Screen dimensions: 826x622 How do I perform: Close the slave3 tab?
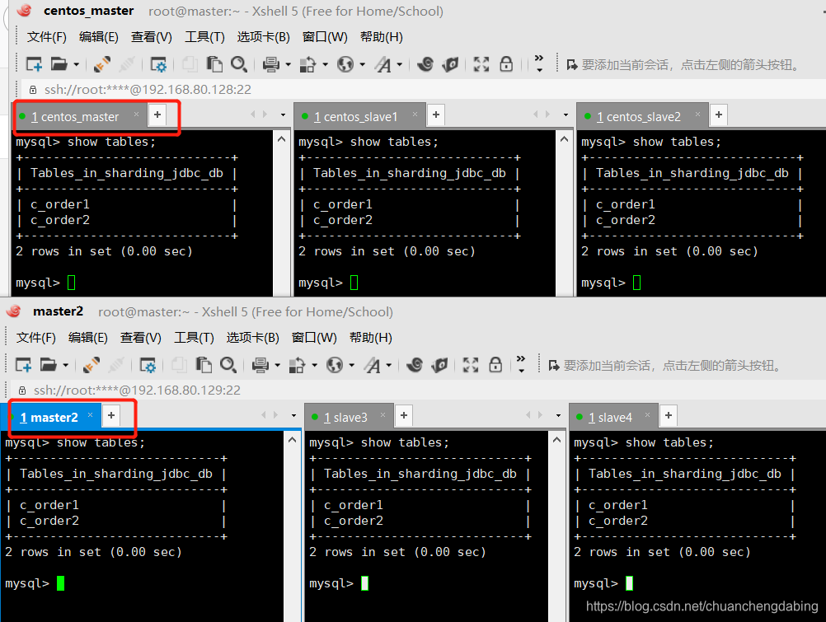pyautogui.click(x=383, y=415)
